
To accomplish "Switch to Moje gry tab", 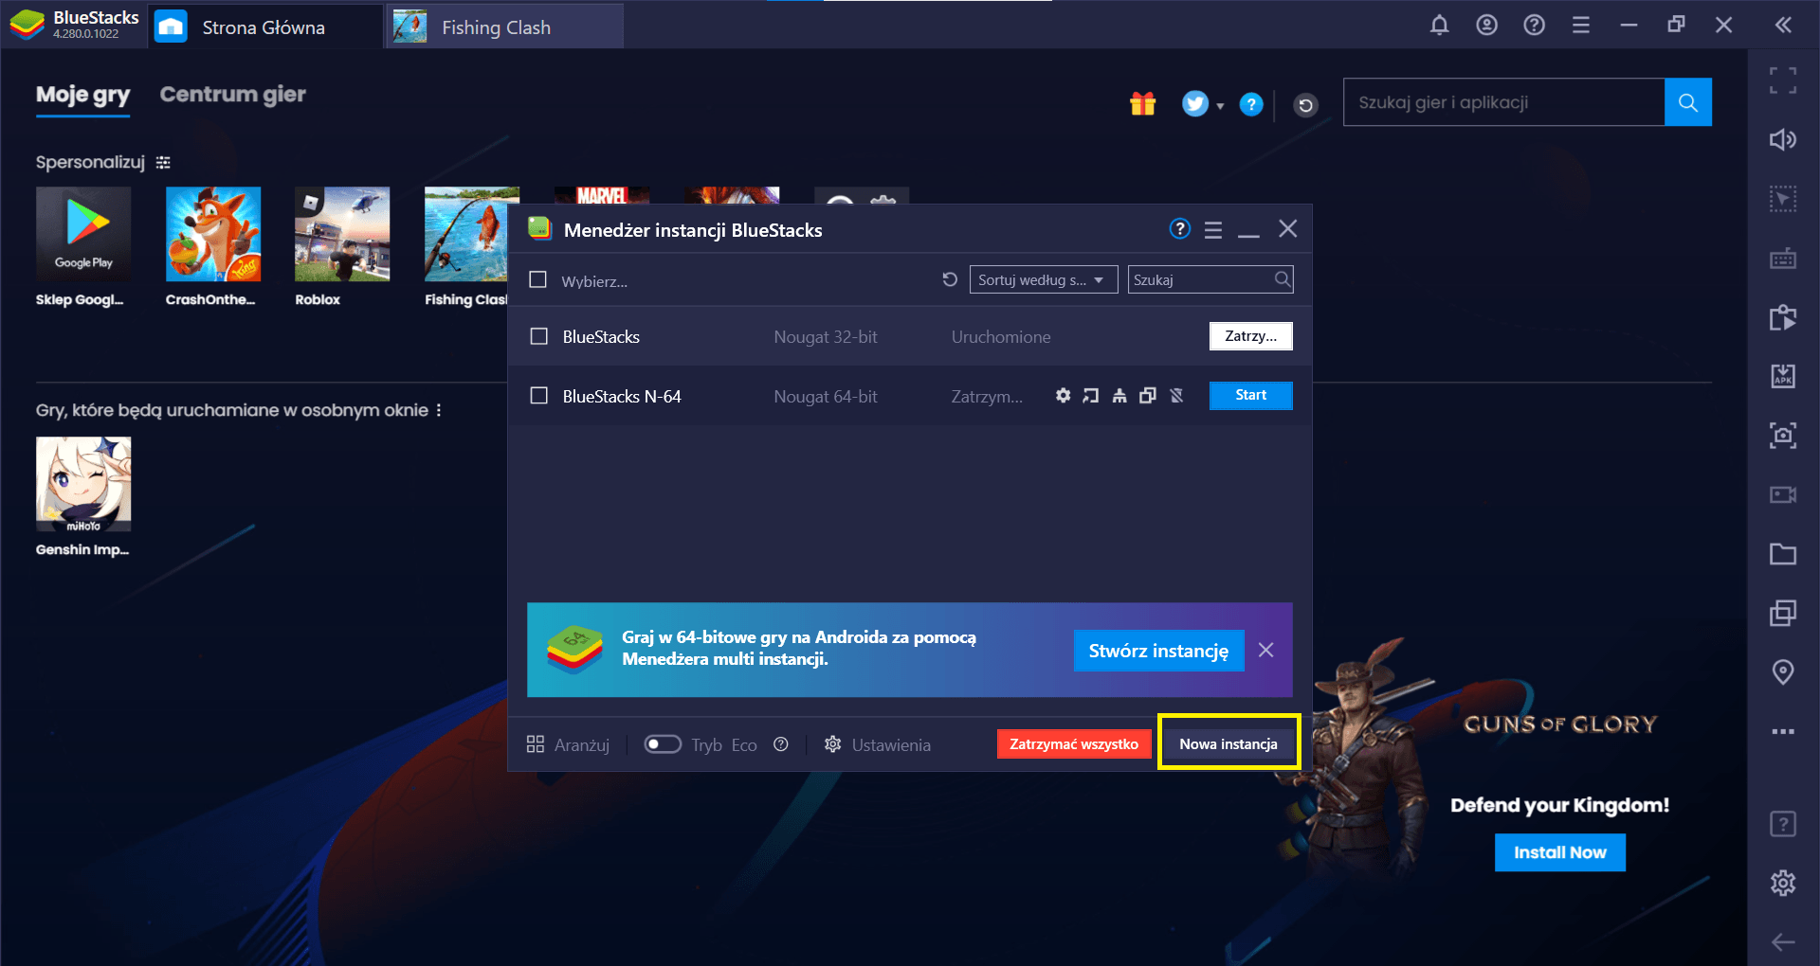I will point(82,95).
